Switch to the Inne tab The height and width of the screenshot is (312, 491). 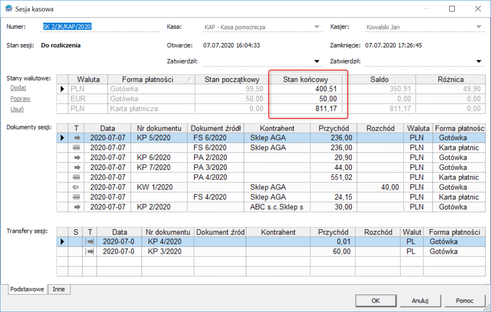[59, 289]
